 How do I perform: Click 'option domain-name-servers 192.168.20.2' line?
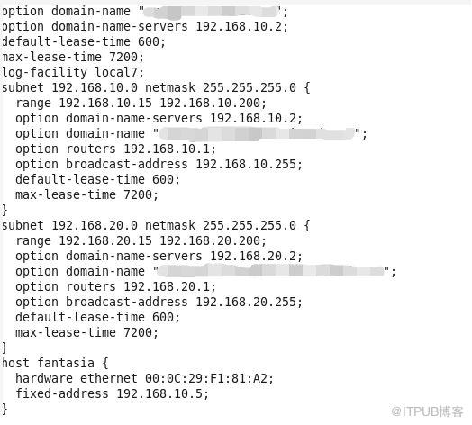[x=159, y=257]
